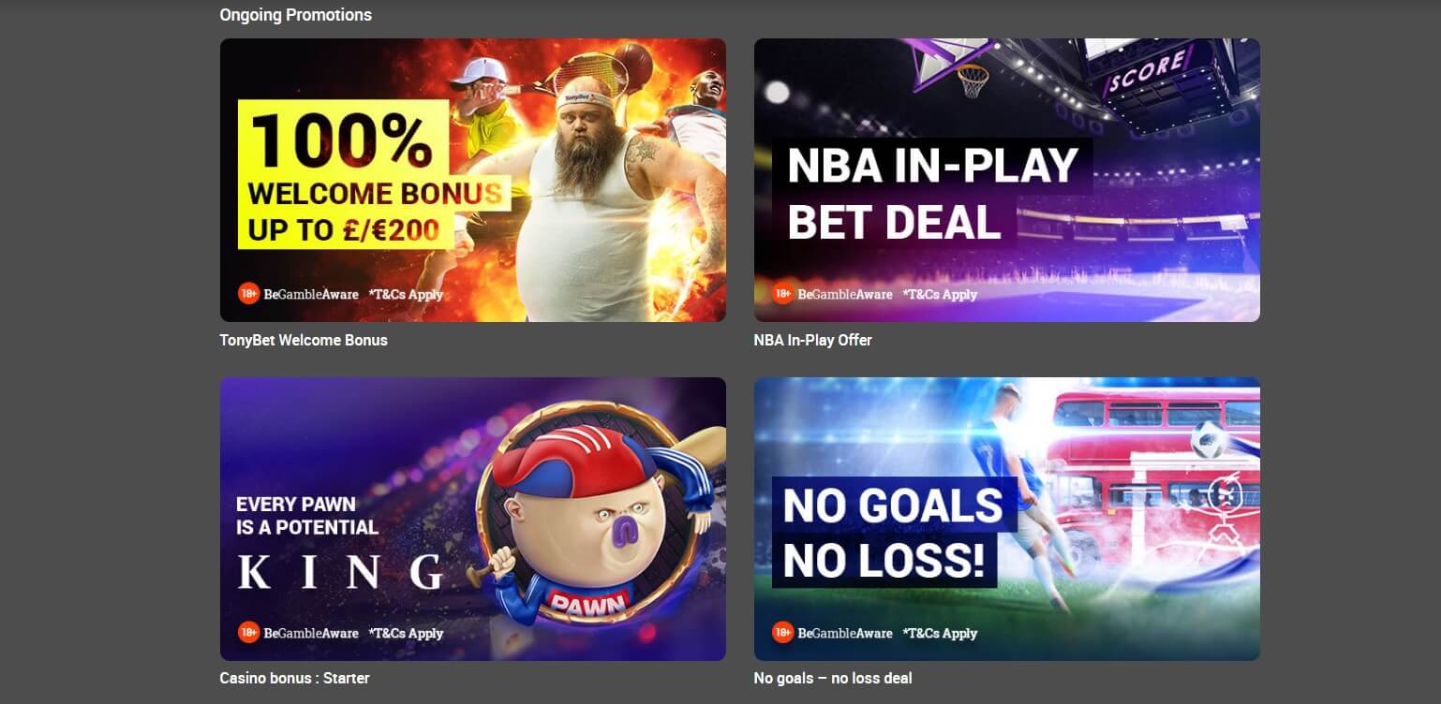Click the 18+ badge on NBA banner
Screen dimensions: 1441x704
[782, 293]
